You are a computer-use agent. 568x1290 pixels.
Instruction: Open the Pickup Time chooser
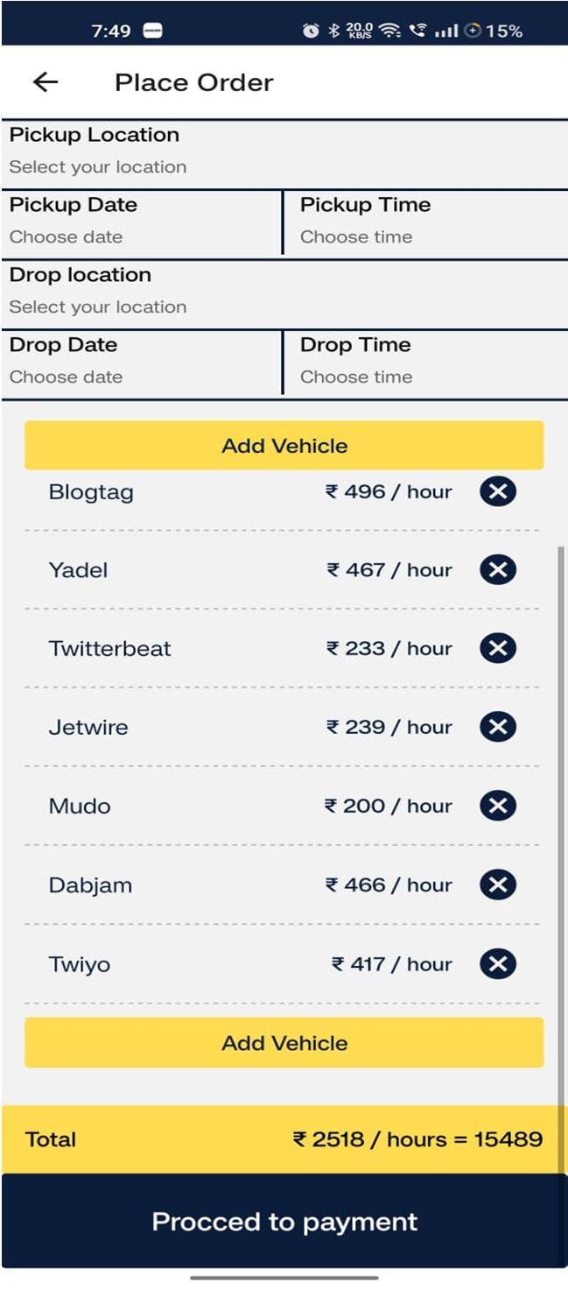tap(425, 223)
